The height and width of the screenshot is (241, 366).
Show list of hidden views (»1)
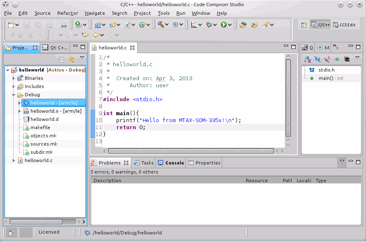pyautogui.click(x=335, y=47)
